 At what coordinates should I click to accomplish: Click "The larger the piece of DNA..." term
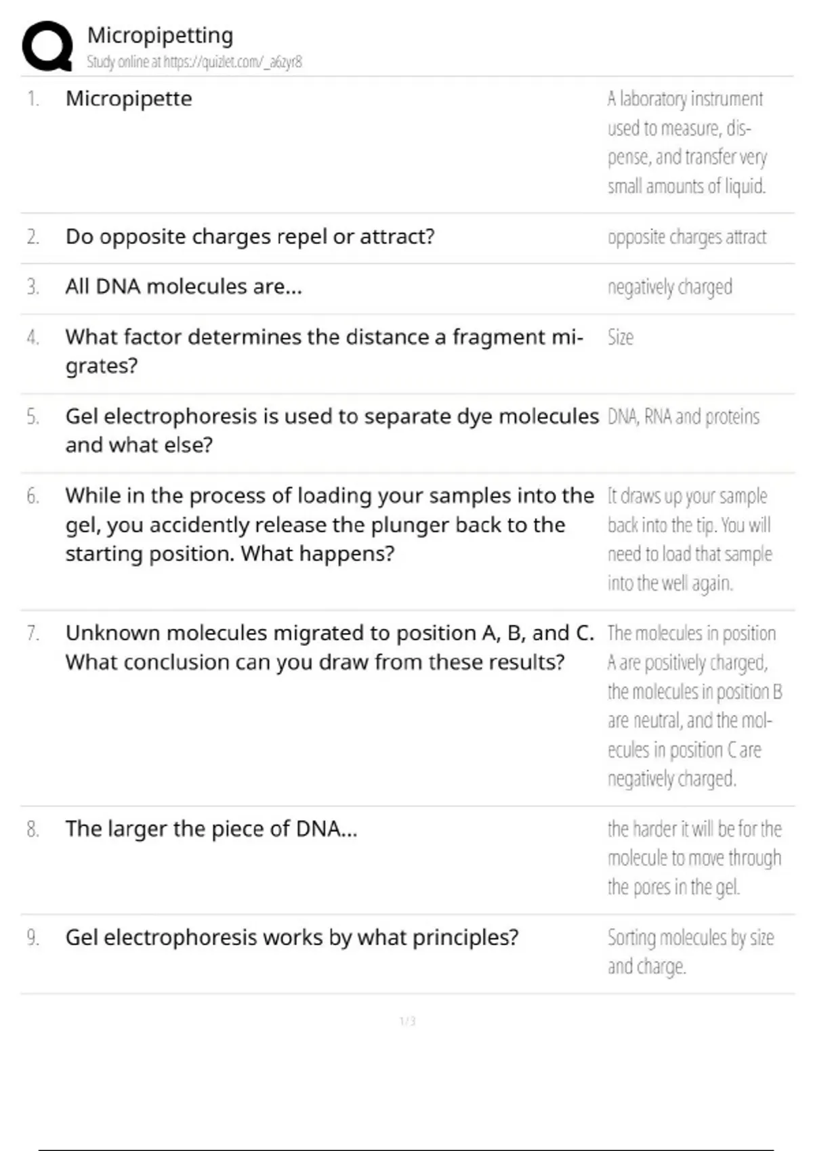point(211,829)
